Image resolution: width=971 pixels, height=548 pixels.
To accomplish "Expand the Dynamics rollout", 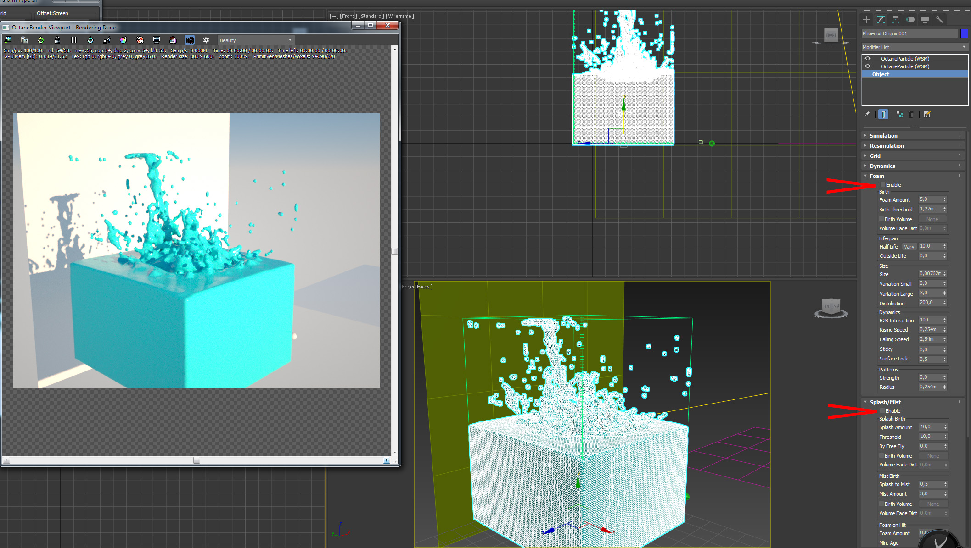I will (x=882, y=166).
